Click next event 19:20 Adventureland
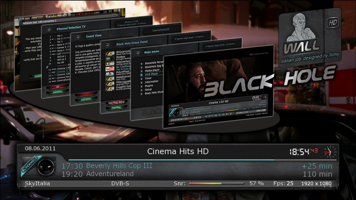Image resolution: width=356 pixels, height=200 pixels. point(98,174)
